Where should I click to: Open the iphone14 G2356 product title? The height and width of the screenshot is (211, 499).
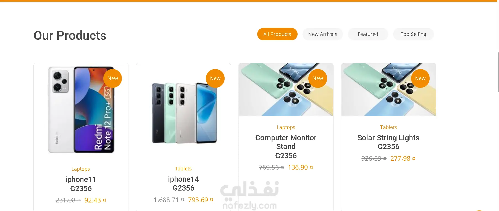[183, 184]
